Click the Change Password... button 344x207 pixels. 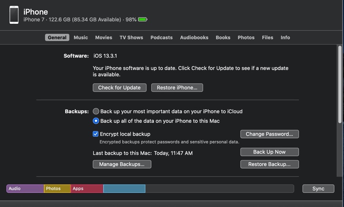pos(270,134)
